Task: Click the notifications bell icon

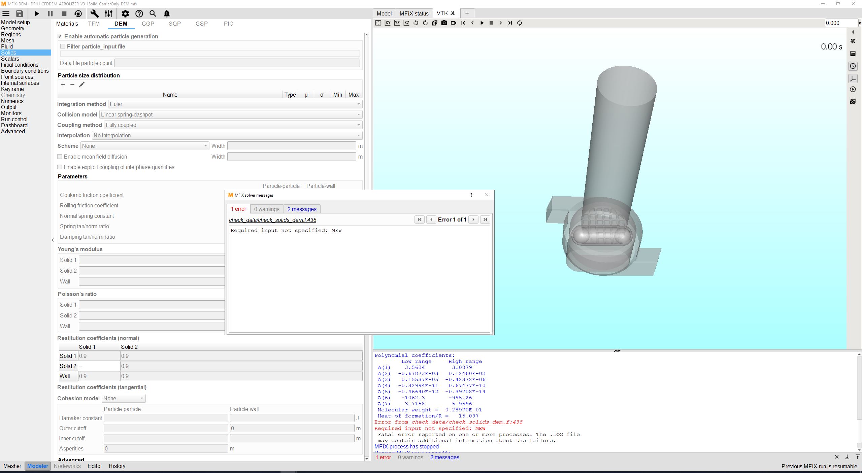Action: [x=167, y=14]
